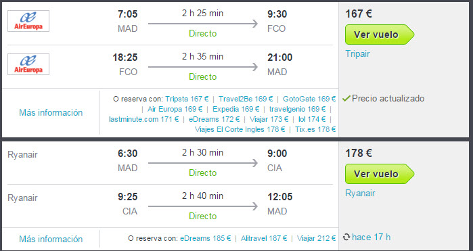Click the refresh icon beside 'hace 17 h'
Screen dimensions: 473x251
click(x=346, y=237)
